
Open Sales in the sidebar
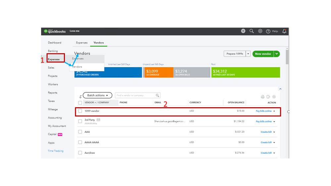51,68
